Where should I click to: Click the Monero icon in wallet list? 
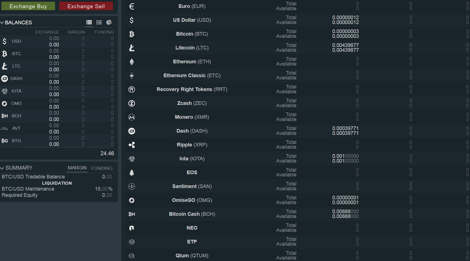132,117
